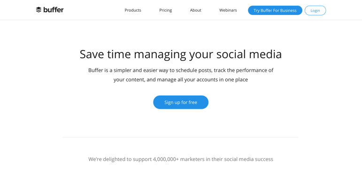
Task: Hit the Sign up for free button
Action: (x=181, y=102)
